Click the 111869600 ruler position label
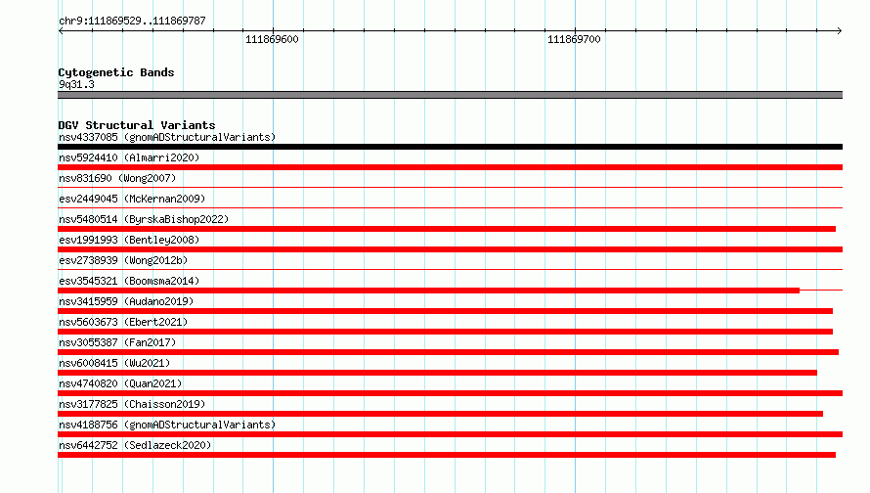 272,39
